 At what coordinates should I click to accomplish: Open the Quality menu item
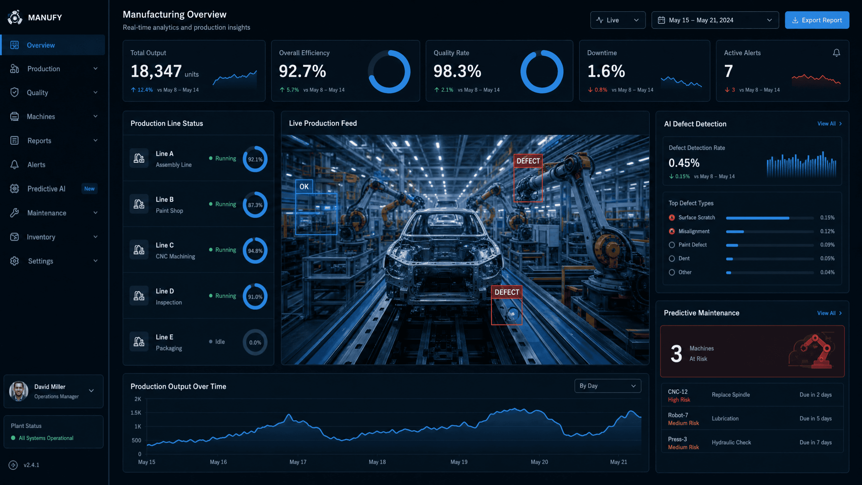(x=53, y=92)
